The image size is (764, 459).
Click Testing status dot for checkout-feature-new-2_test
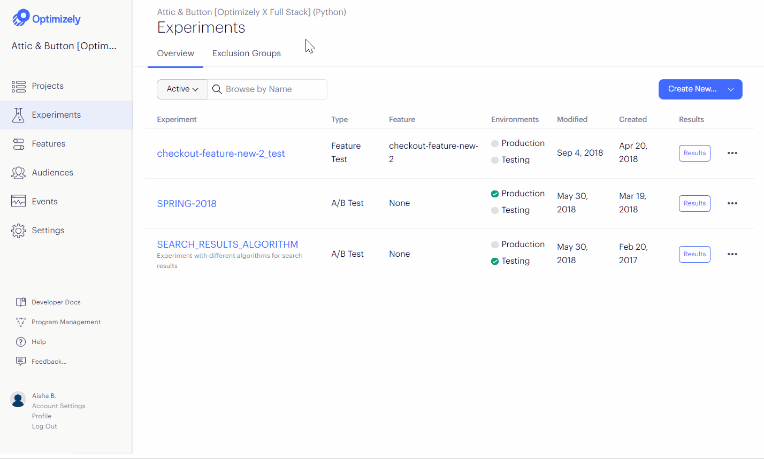[495, 160]
